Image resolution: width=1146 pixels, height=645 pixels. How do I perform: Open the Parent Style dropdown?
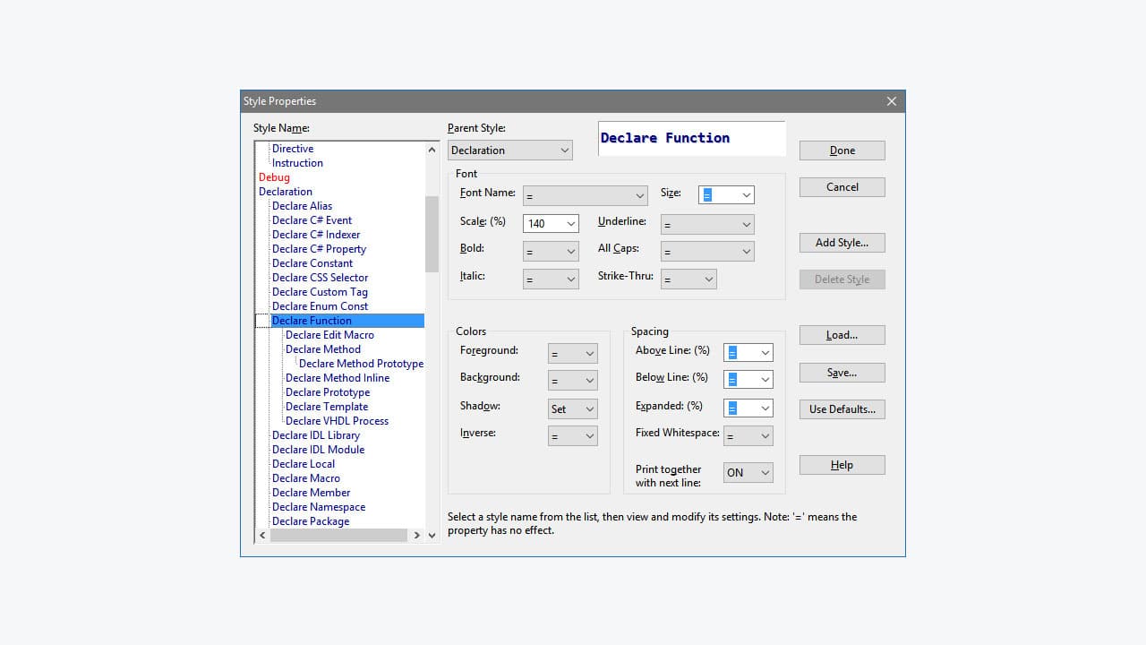click(x=509, y=150)
